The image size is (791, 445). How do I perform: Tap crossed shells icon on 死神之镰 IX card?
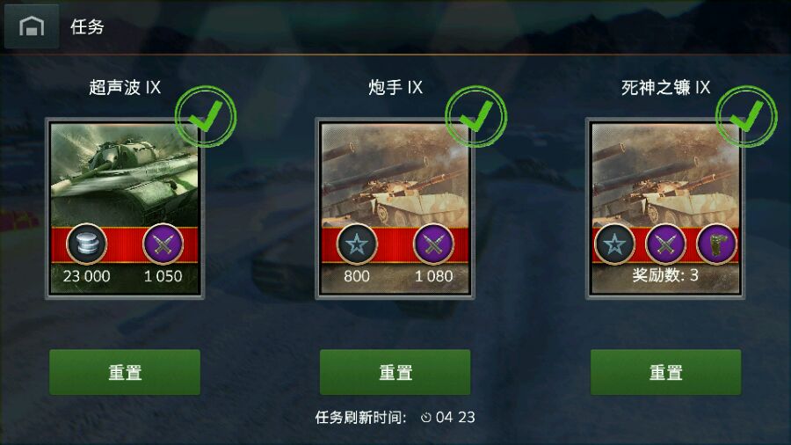665,244
